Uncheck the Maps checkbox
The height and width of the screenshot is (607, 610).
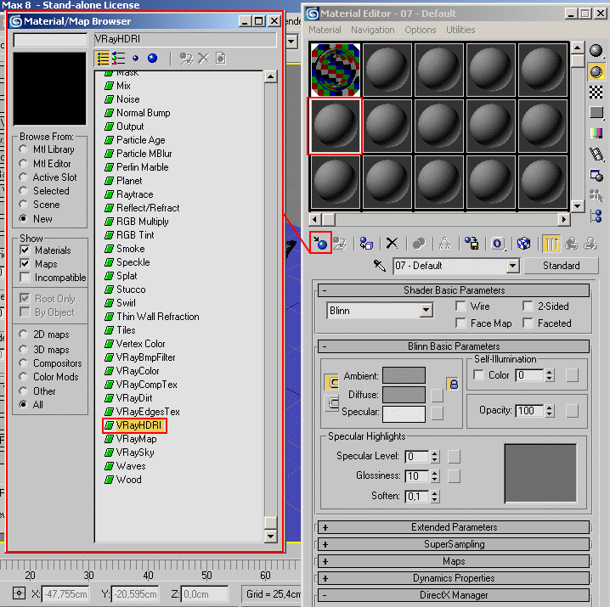[25, 264]
